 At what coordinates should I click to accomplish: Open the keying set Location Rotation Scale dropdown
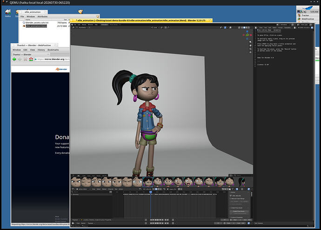click(97, 220)
